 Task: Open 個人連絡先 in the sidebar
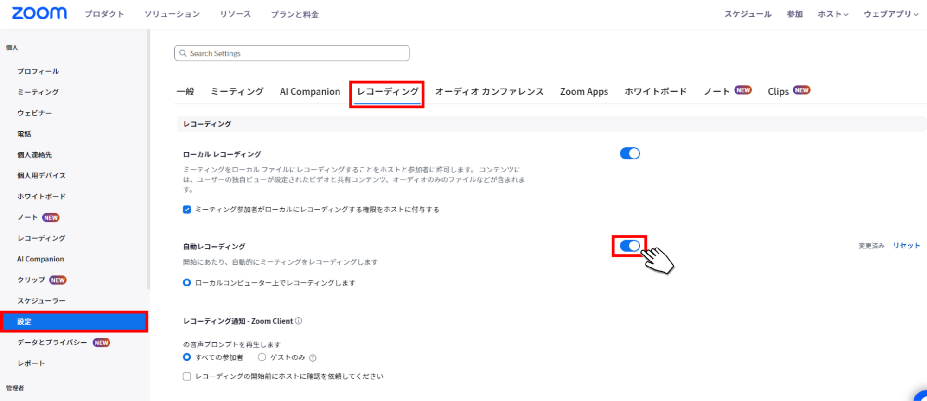click(x=35, y=155)
